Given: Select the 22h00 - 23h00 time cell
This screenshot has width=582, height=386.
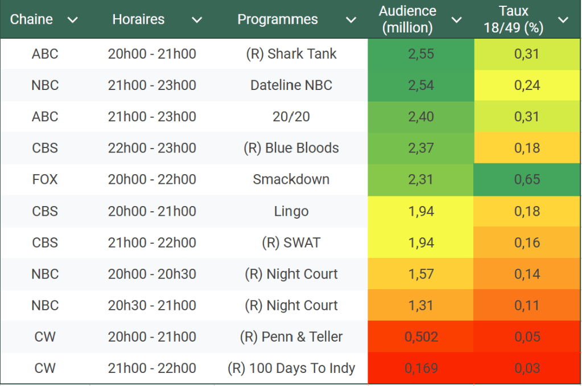Looking at the screenshot, I should point(152,148).
